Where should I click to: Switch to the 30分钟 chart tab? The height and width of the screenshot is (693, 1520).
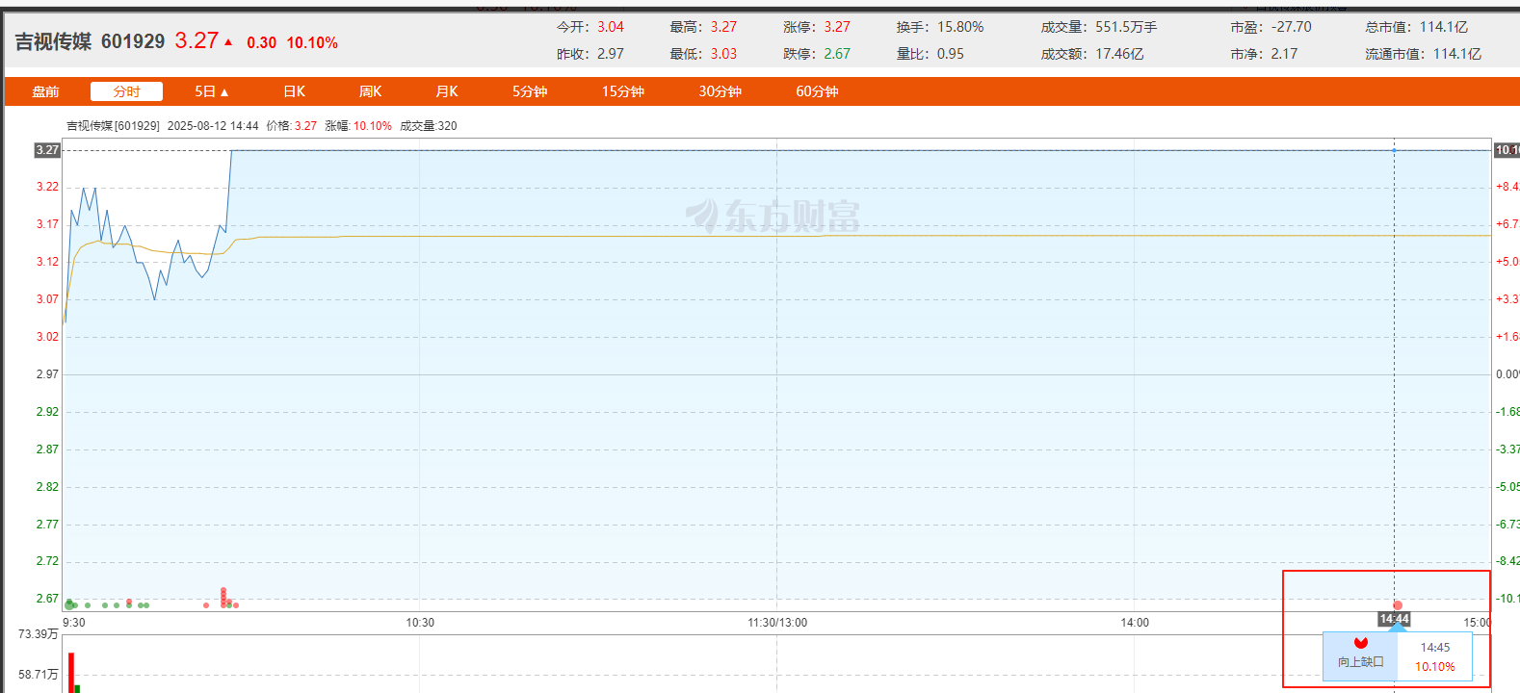(721, 91)
